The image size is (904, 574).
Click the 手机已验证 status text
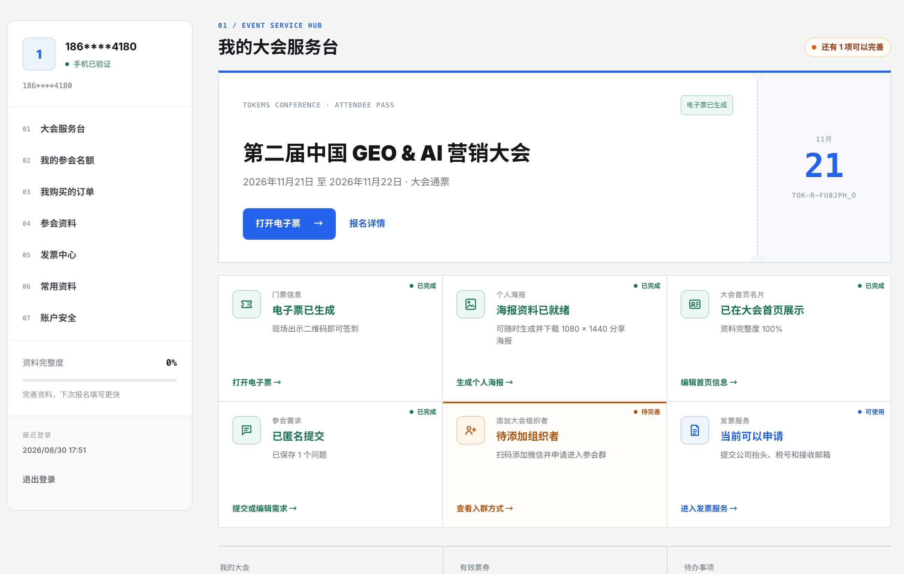coord(92,64)
